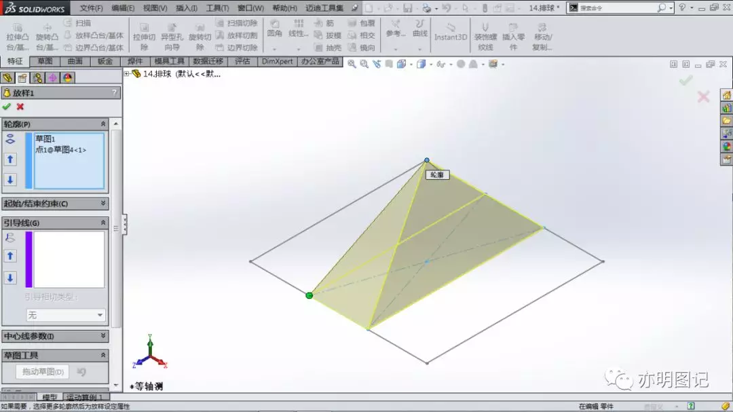Click undo icon beside 拖动草图 button
This screenshot has height=412, width=733.
[x=81, y=372]
